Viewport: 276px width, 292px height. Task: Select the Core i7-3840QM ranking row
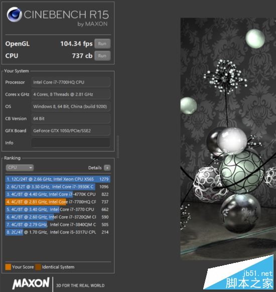click(x=58, y=224)
